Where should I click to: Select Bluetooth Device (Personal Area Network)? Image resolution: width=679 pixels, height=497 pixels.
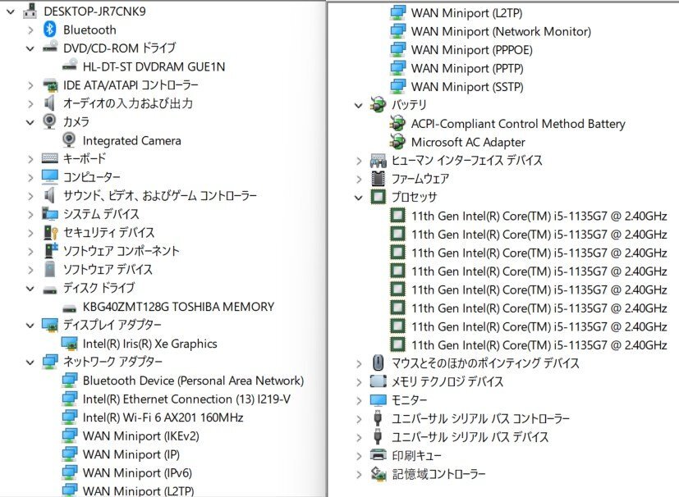[x=193, y=381]
